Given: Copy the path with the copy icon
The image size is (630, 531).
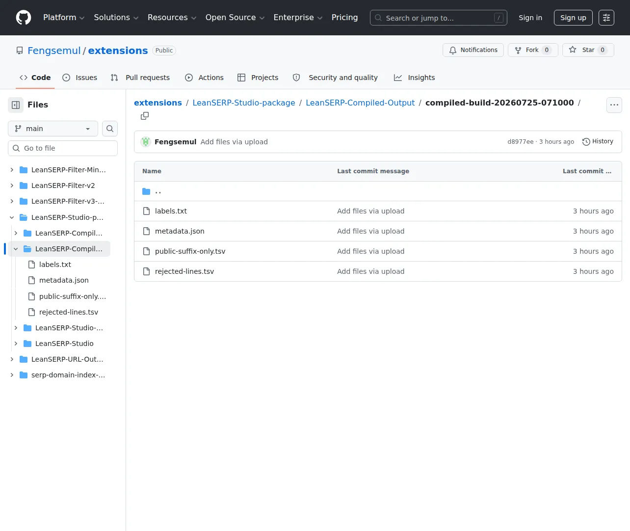Looking at the screenshot, I should 145,116.
